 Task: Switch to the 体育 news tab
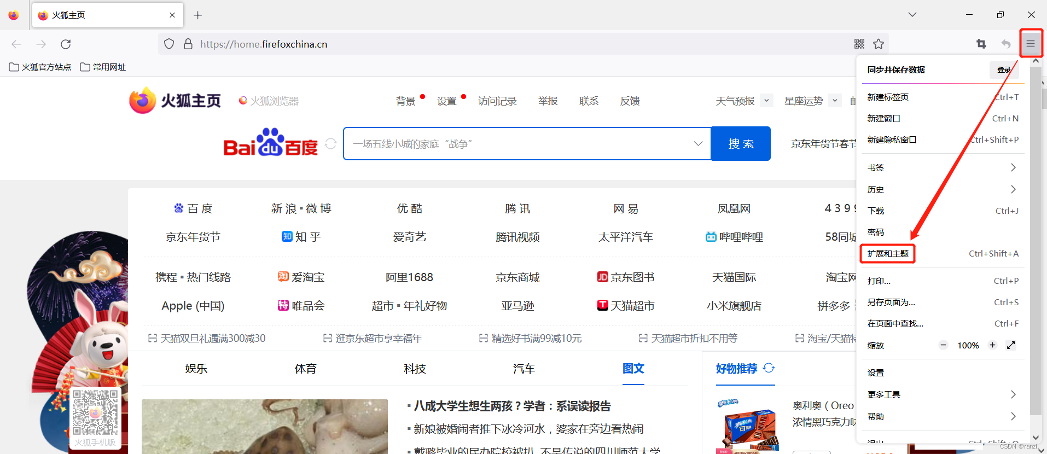[x=305, y=368]
